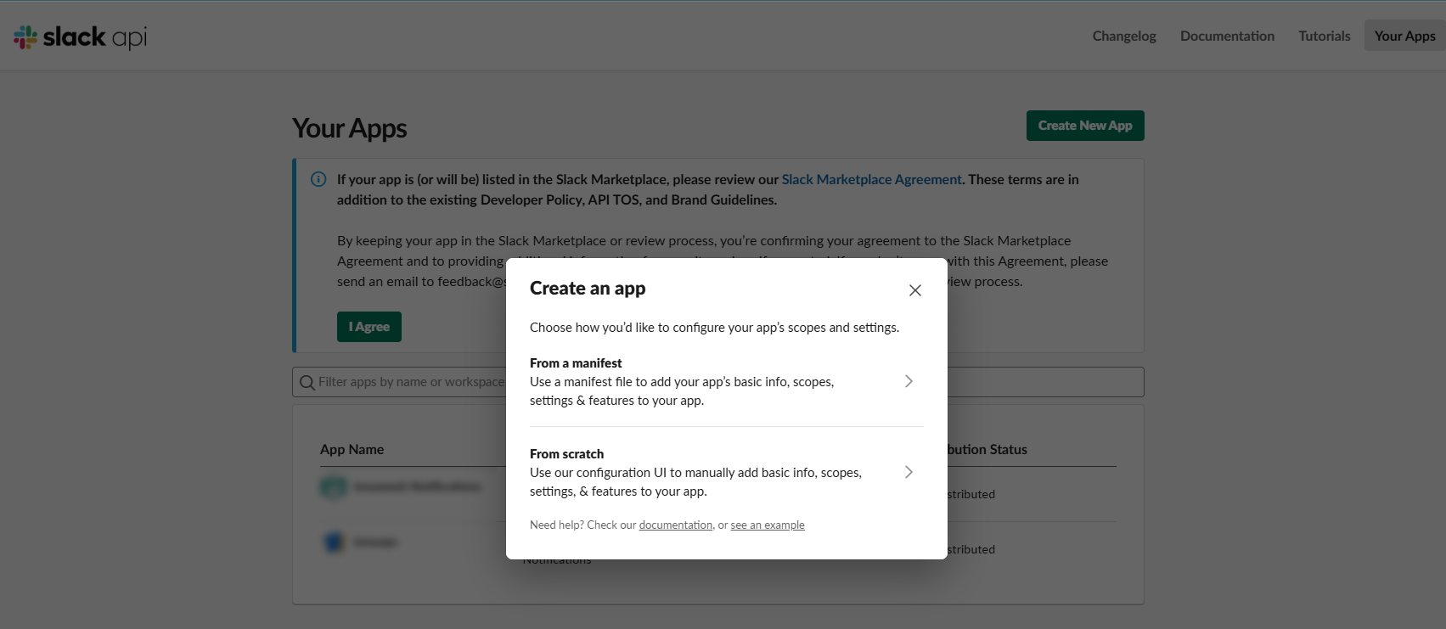Open the Changelog page

(x=1124, y=36)
